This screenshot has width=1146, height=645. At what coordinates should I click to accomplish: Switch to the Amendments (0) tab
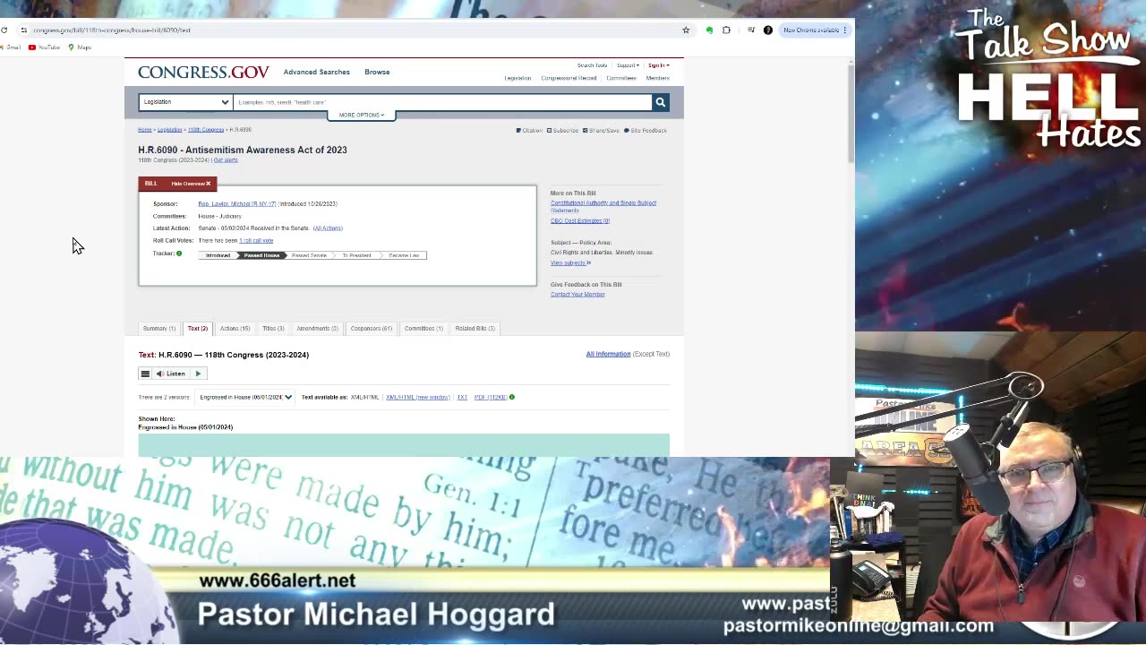tap(317, 329)
